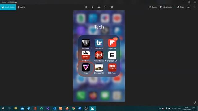Click the Engadget UK app icon
This screenshot has width=198, height=111.
pyautogui.click(x=112, y=55)
